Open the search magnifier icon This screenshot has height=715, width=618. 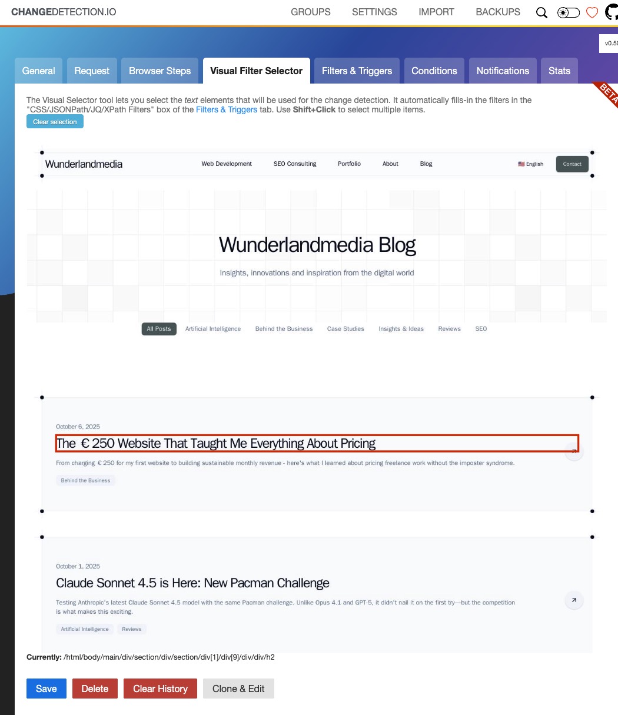click(541, 12)
